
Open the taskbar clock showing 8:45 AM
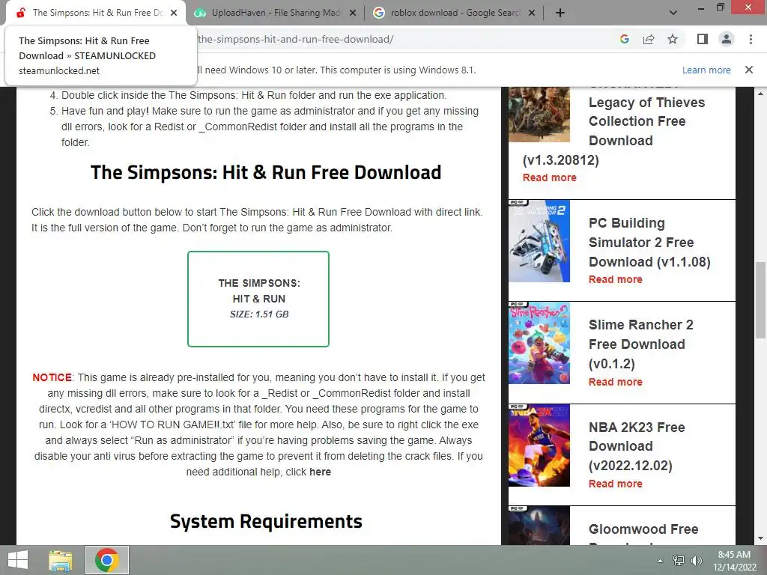[734, 561]
